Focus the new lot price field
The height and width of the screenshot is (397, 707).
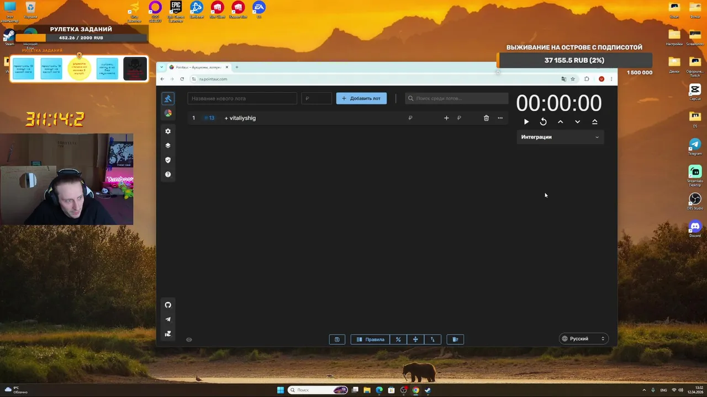pyautogui.click(x=316, y=98)
